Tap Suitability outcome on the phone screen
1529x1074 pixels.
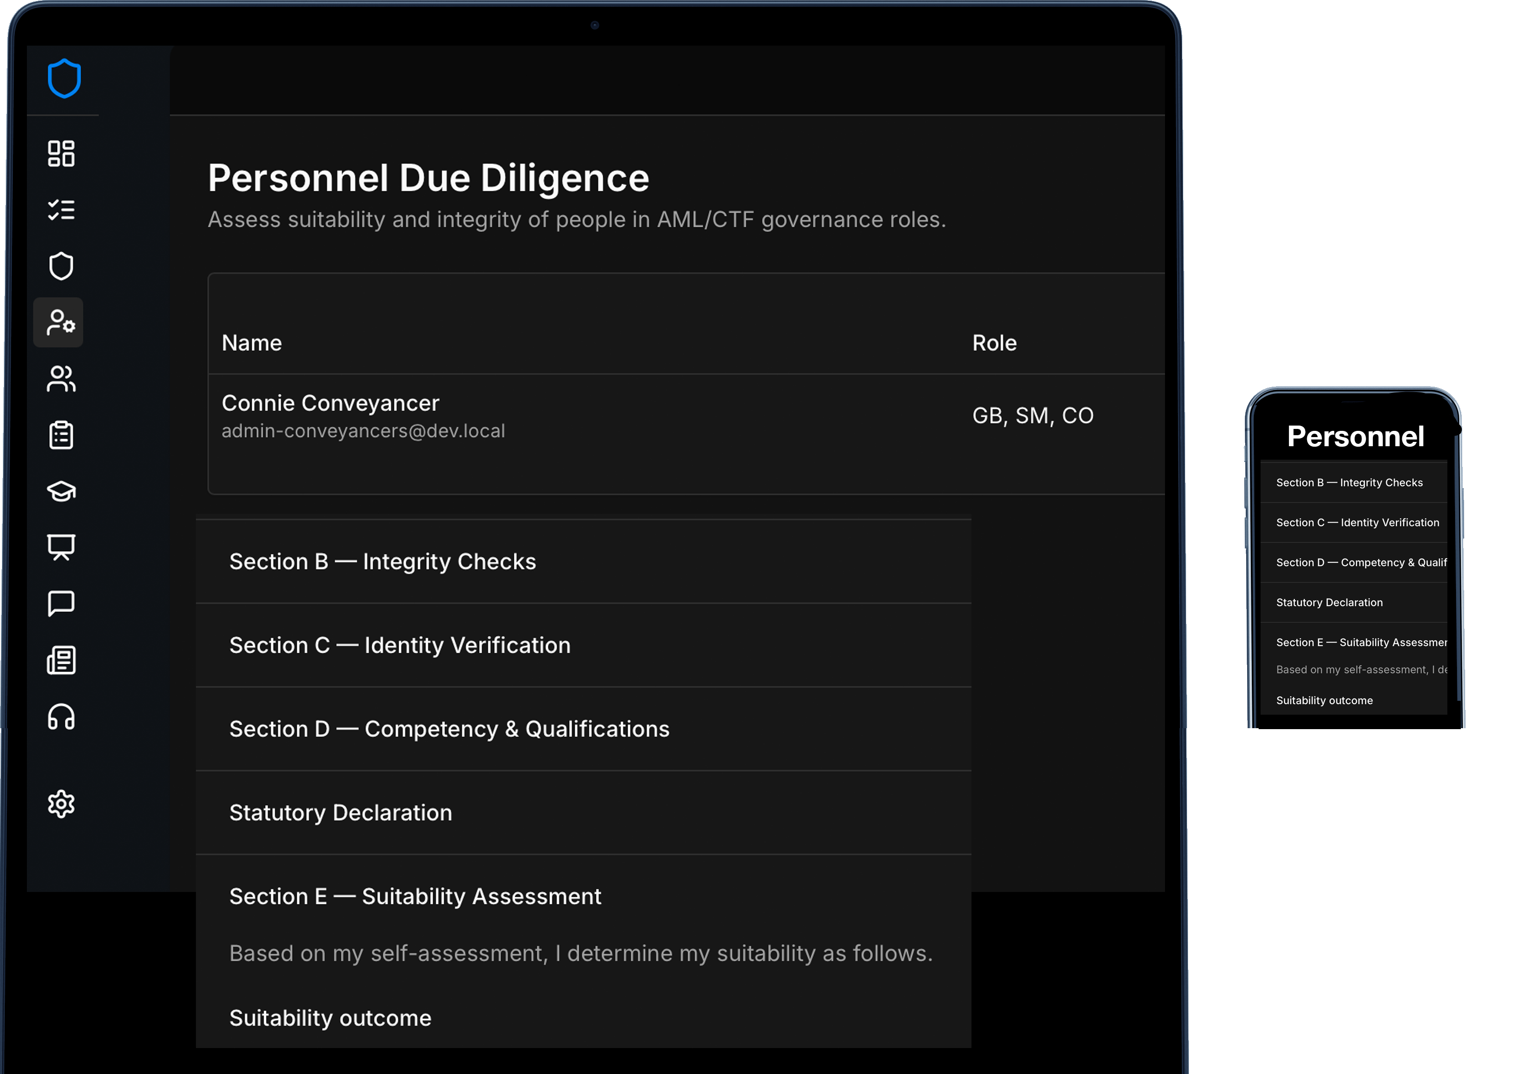coord(1324,700)
